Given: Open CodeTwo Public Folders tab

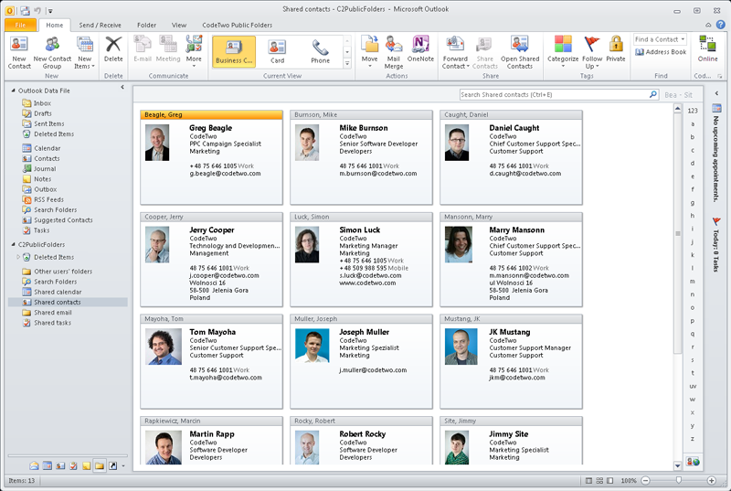Looking at the screenshot, I should (x=237, y=26).
